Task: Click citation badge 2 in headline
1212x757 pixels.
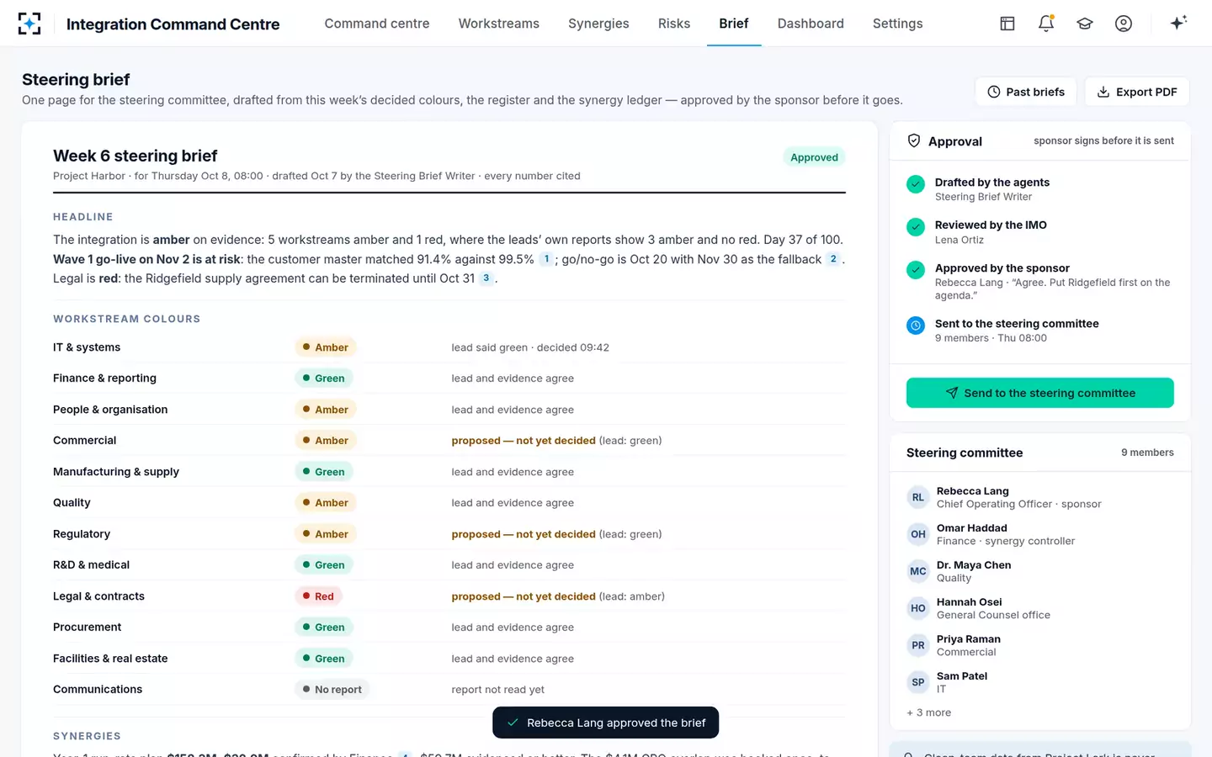Action: [x=833, y=259]
